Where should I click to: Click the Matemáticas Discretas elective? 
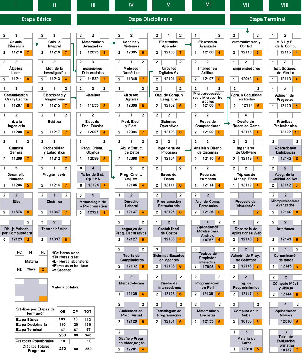click(x=207, y=314)
